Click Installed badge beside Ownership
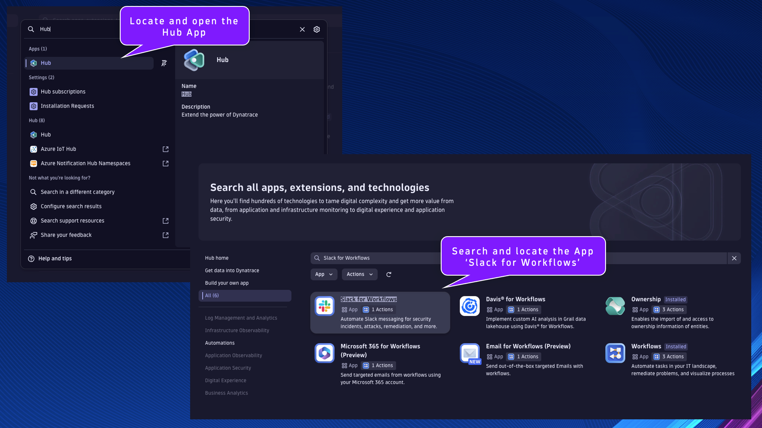 (x=675, y=300)
